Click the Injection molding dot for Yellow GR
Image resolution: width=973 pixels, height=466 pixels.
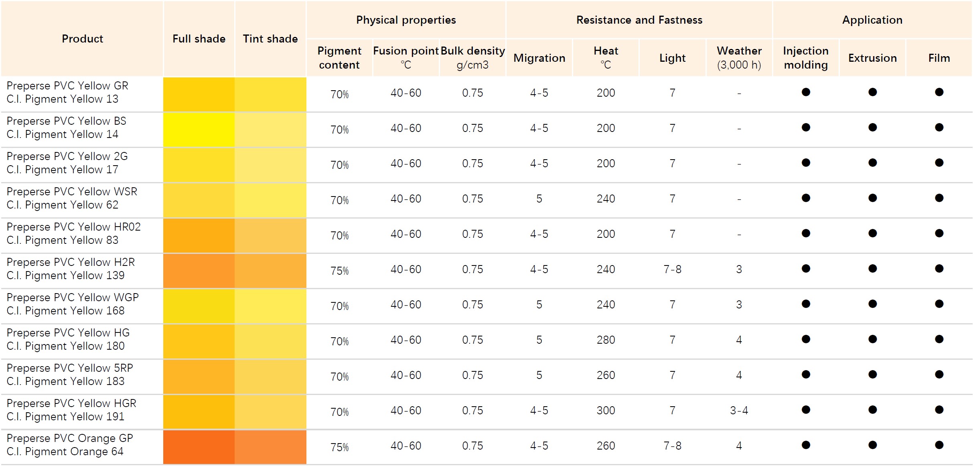click(806, 92)
